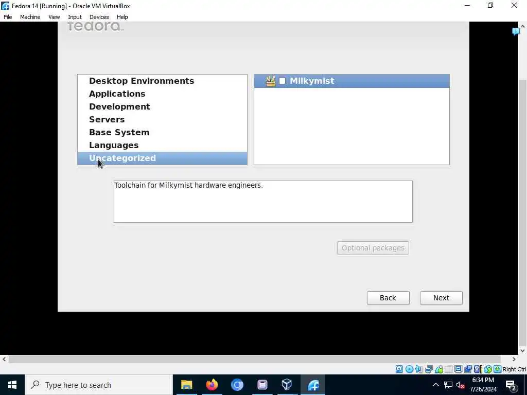Click the keyboard capture green arrow icon
Screen dimensions: 527x395
[x=498, y=369]
